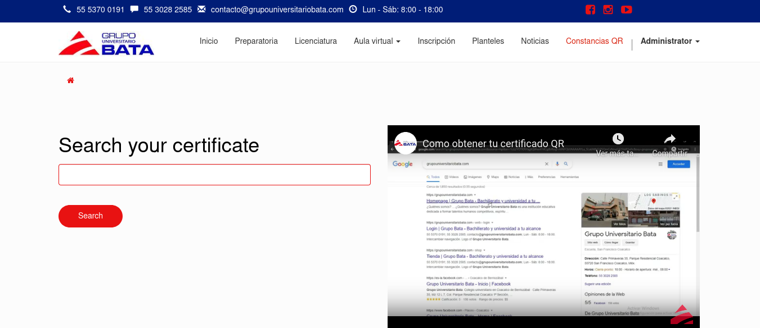The height and width of the screenshot is (328, 760).
Task: Open the Licenciatura menu item
Action: (316, 41)
